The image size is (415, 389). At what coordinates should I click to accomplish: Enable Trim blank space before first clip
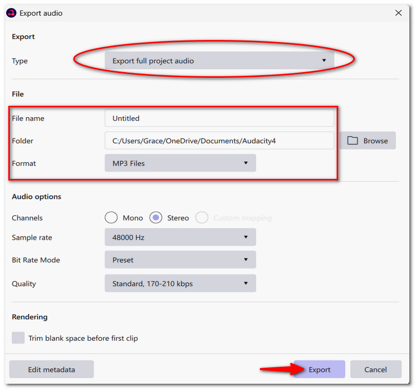click(x=18, y=338)
